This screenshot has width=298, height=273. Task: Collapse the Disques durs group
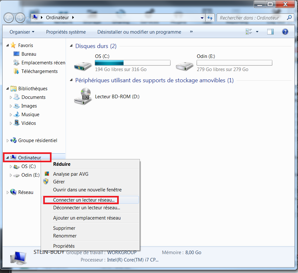coord(72,46)
